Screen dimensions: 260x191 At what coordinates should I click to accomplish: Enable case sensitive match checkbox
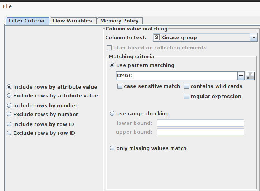click(x=120, y=86)
